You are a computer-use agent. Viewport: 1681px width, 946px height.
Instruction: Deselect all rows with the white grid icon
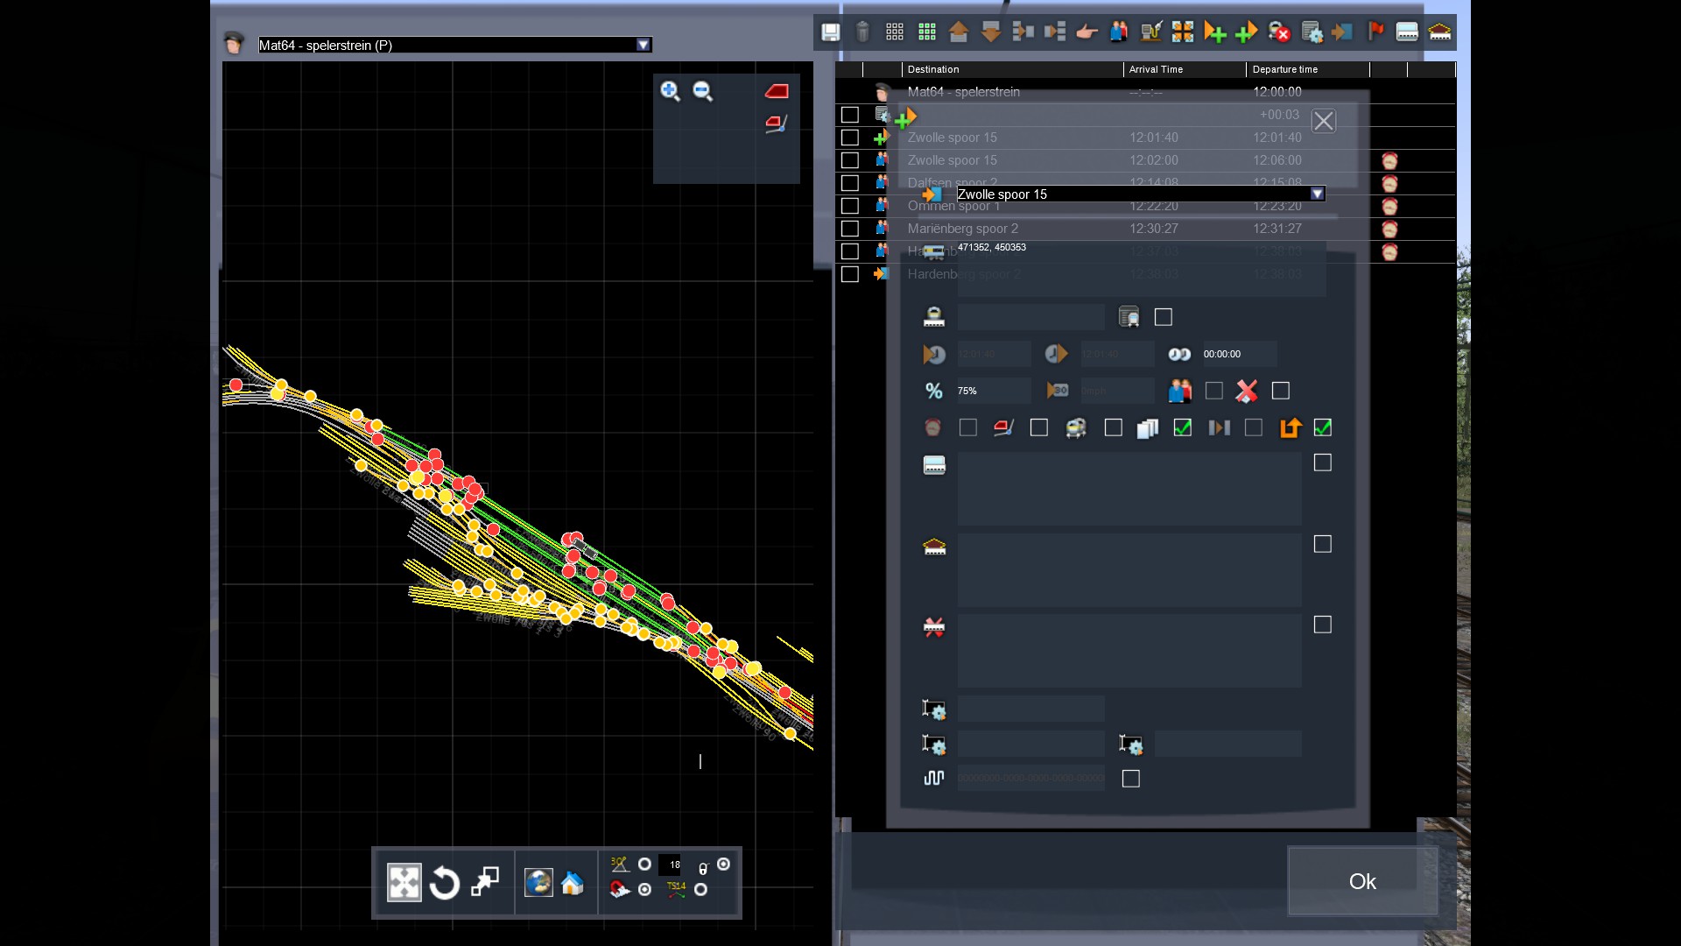(x=895, y=32)
